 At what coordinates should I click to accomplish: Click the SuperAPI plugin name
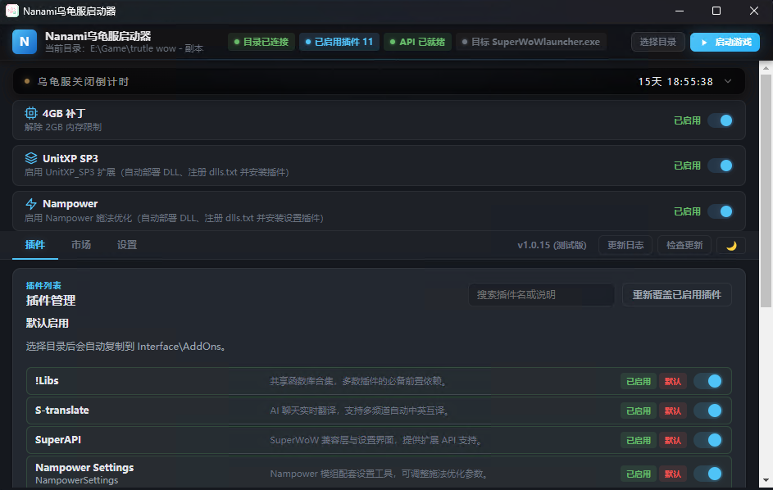[58, 440]
